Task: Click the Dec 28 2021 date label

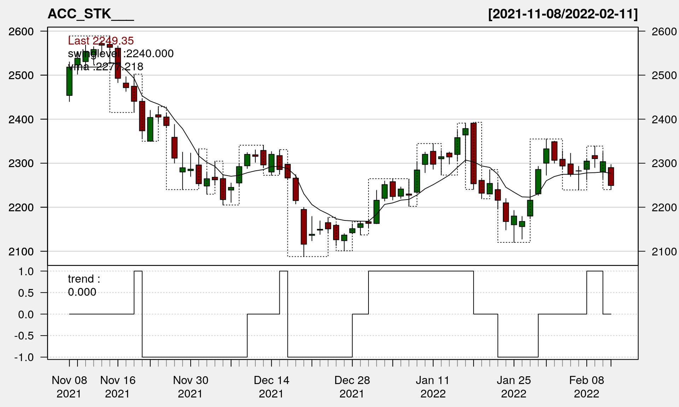Action: point(352,387)
